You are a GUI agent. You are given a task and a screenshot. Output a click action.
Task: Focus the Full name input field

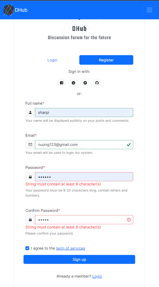pyautogui.click(x=84, y=113)
